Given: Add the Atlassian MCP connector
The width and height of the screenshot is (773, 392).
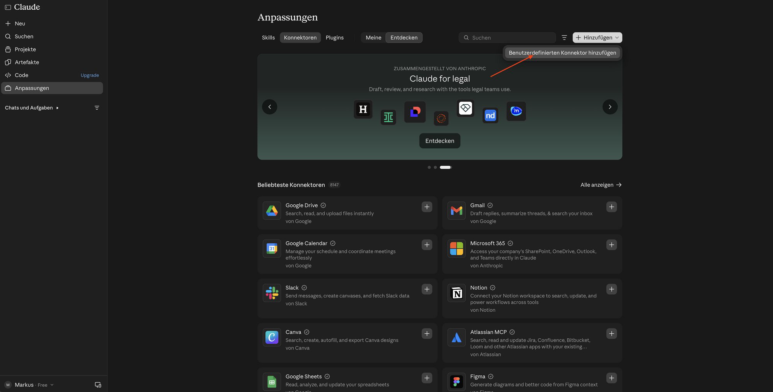Looking at the screenshot, I should click(x=611, y=334).
